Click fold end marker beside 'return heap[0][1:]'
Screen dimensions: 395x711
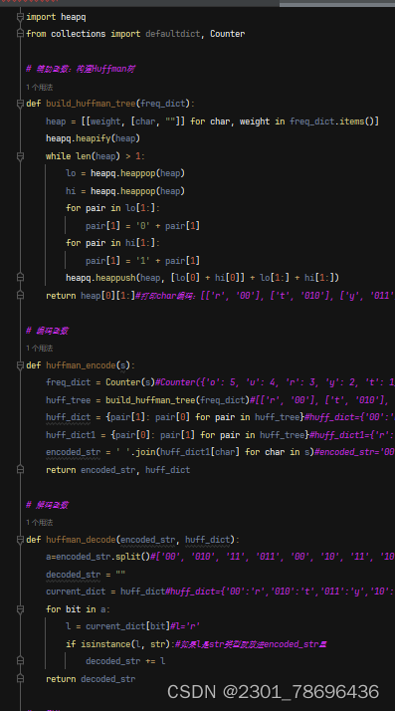coord(20,295)
